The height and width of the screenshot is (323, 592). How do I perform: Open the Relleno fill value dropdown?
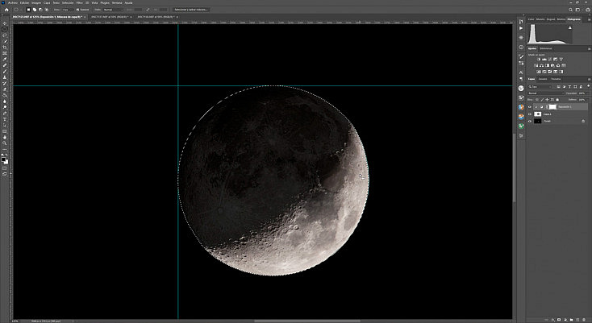click(587, 100)
